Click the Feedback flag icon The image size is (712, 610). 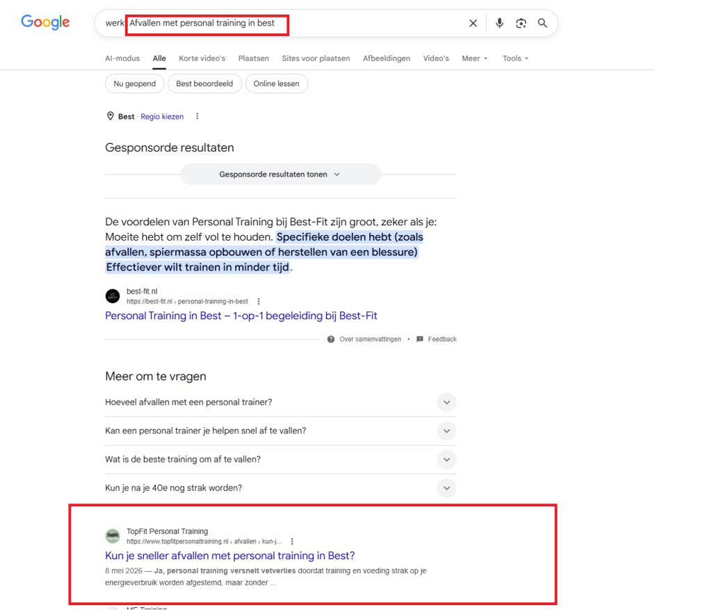(420, 339)
